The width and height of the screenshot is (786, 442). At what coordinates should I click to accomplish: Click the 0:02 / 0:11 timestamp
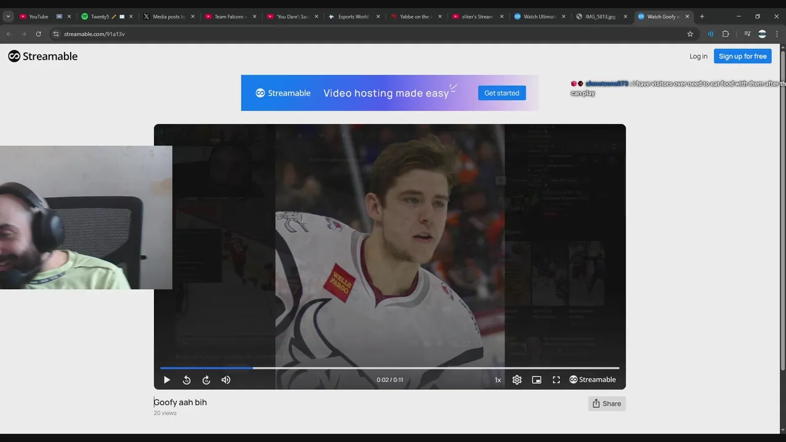click(x=390, y=380)
